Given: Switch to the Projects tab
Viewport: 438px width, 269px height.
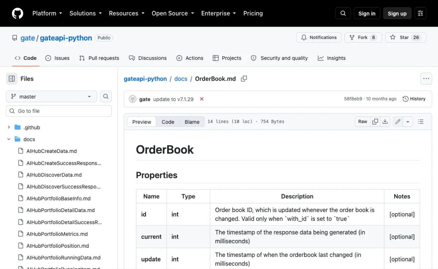Looking at the screenshot, I should tap(227, 58).
